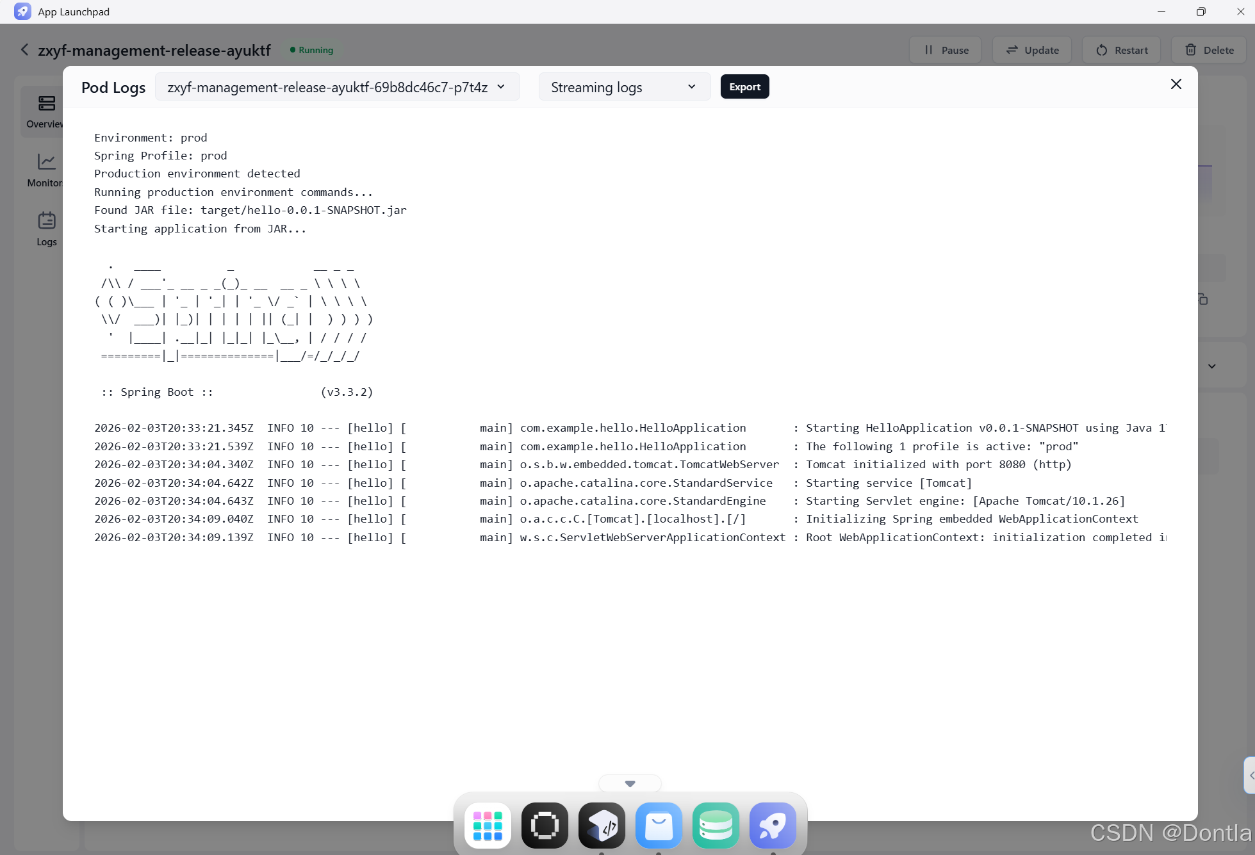
Task: Open the rocket App Launchpad dock icon
Action: [773, 826]
